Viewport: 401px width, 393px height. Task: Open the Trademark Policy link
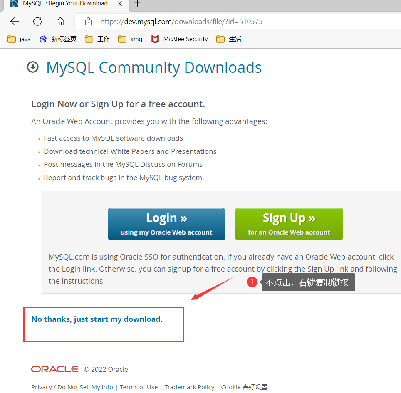click(x=190, y=387)
